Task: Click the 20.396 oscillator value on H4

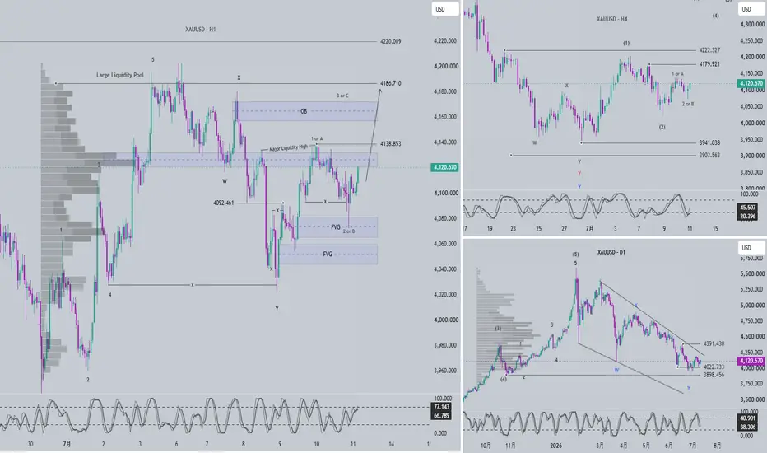Action: click(x=748, y=216)
